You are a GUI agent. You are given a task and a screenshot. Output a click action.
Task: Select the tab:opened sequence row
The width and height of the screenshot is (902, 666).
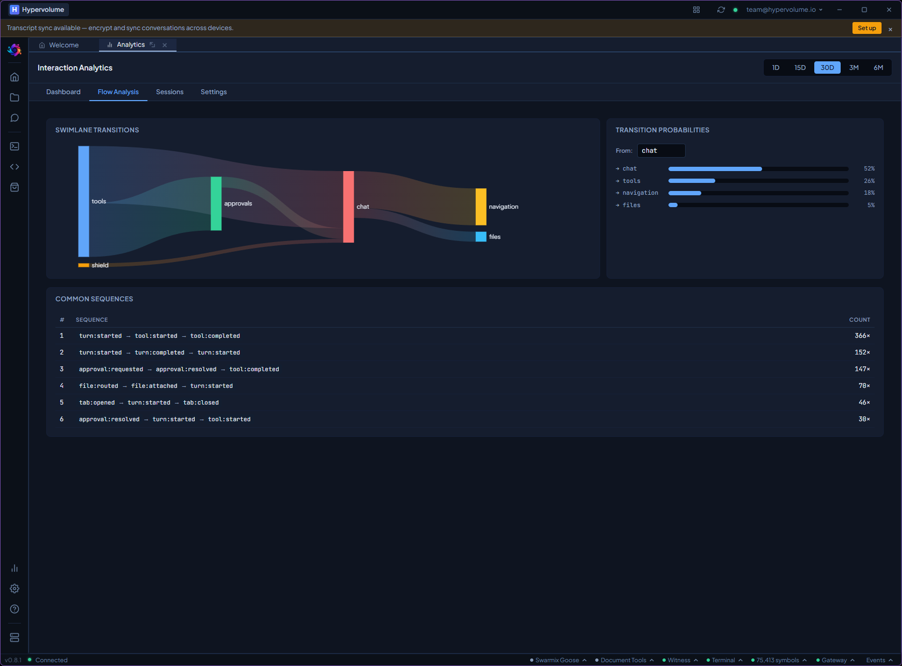click(x=465, y=402)
